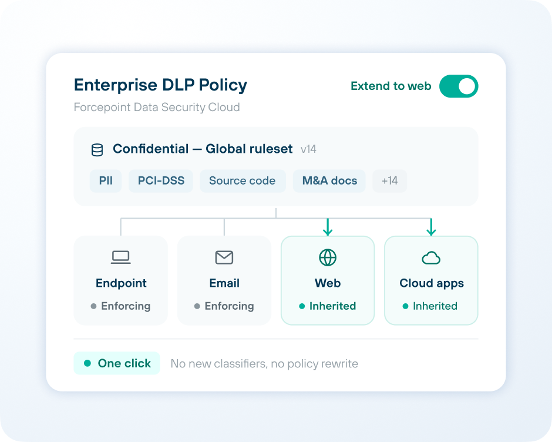Viewport: 552px width, 442px height.
Task: Click the Cloud apps card title
Action: 432,283
